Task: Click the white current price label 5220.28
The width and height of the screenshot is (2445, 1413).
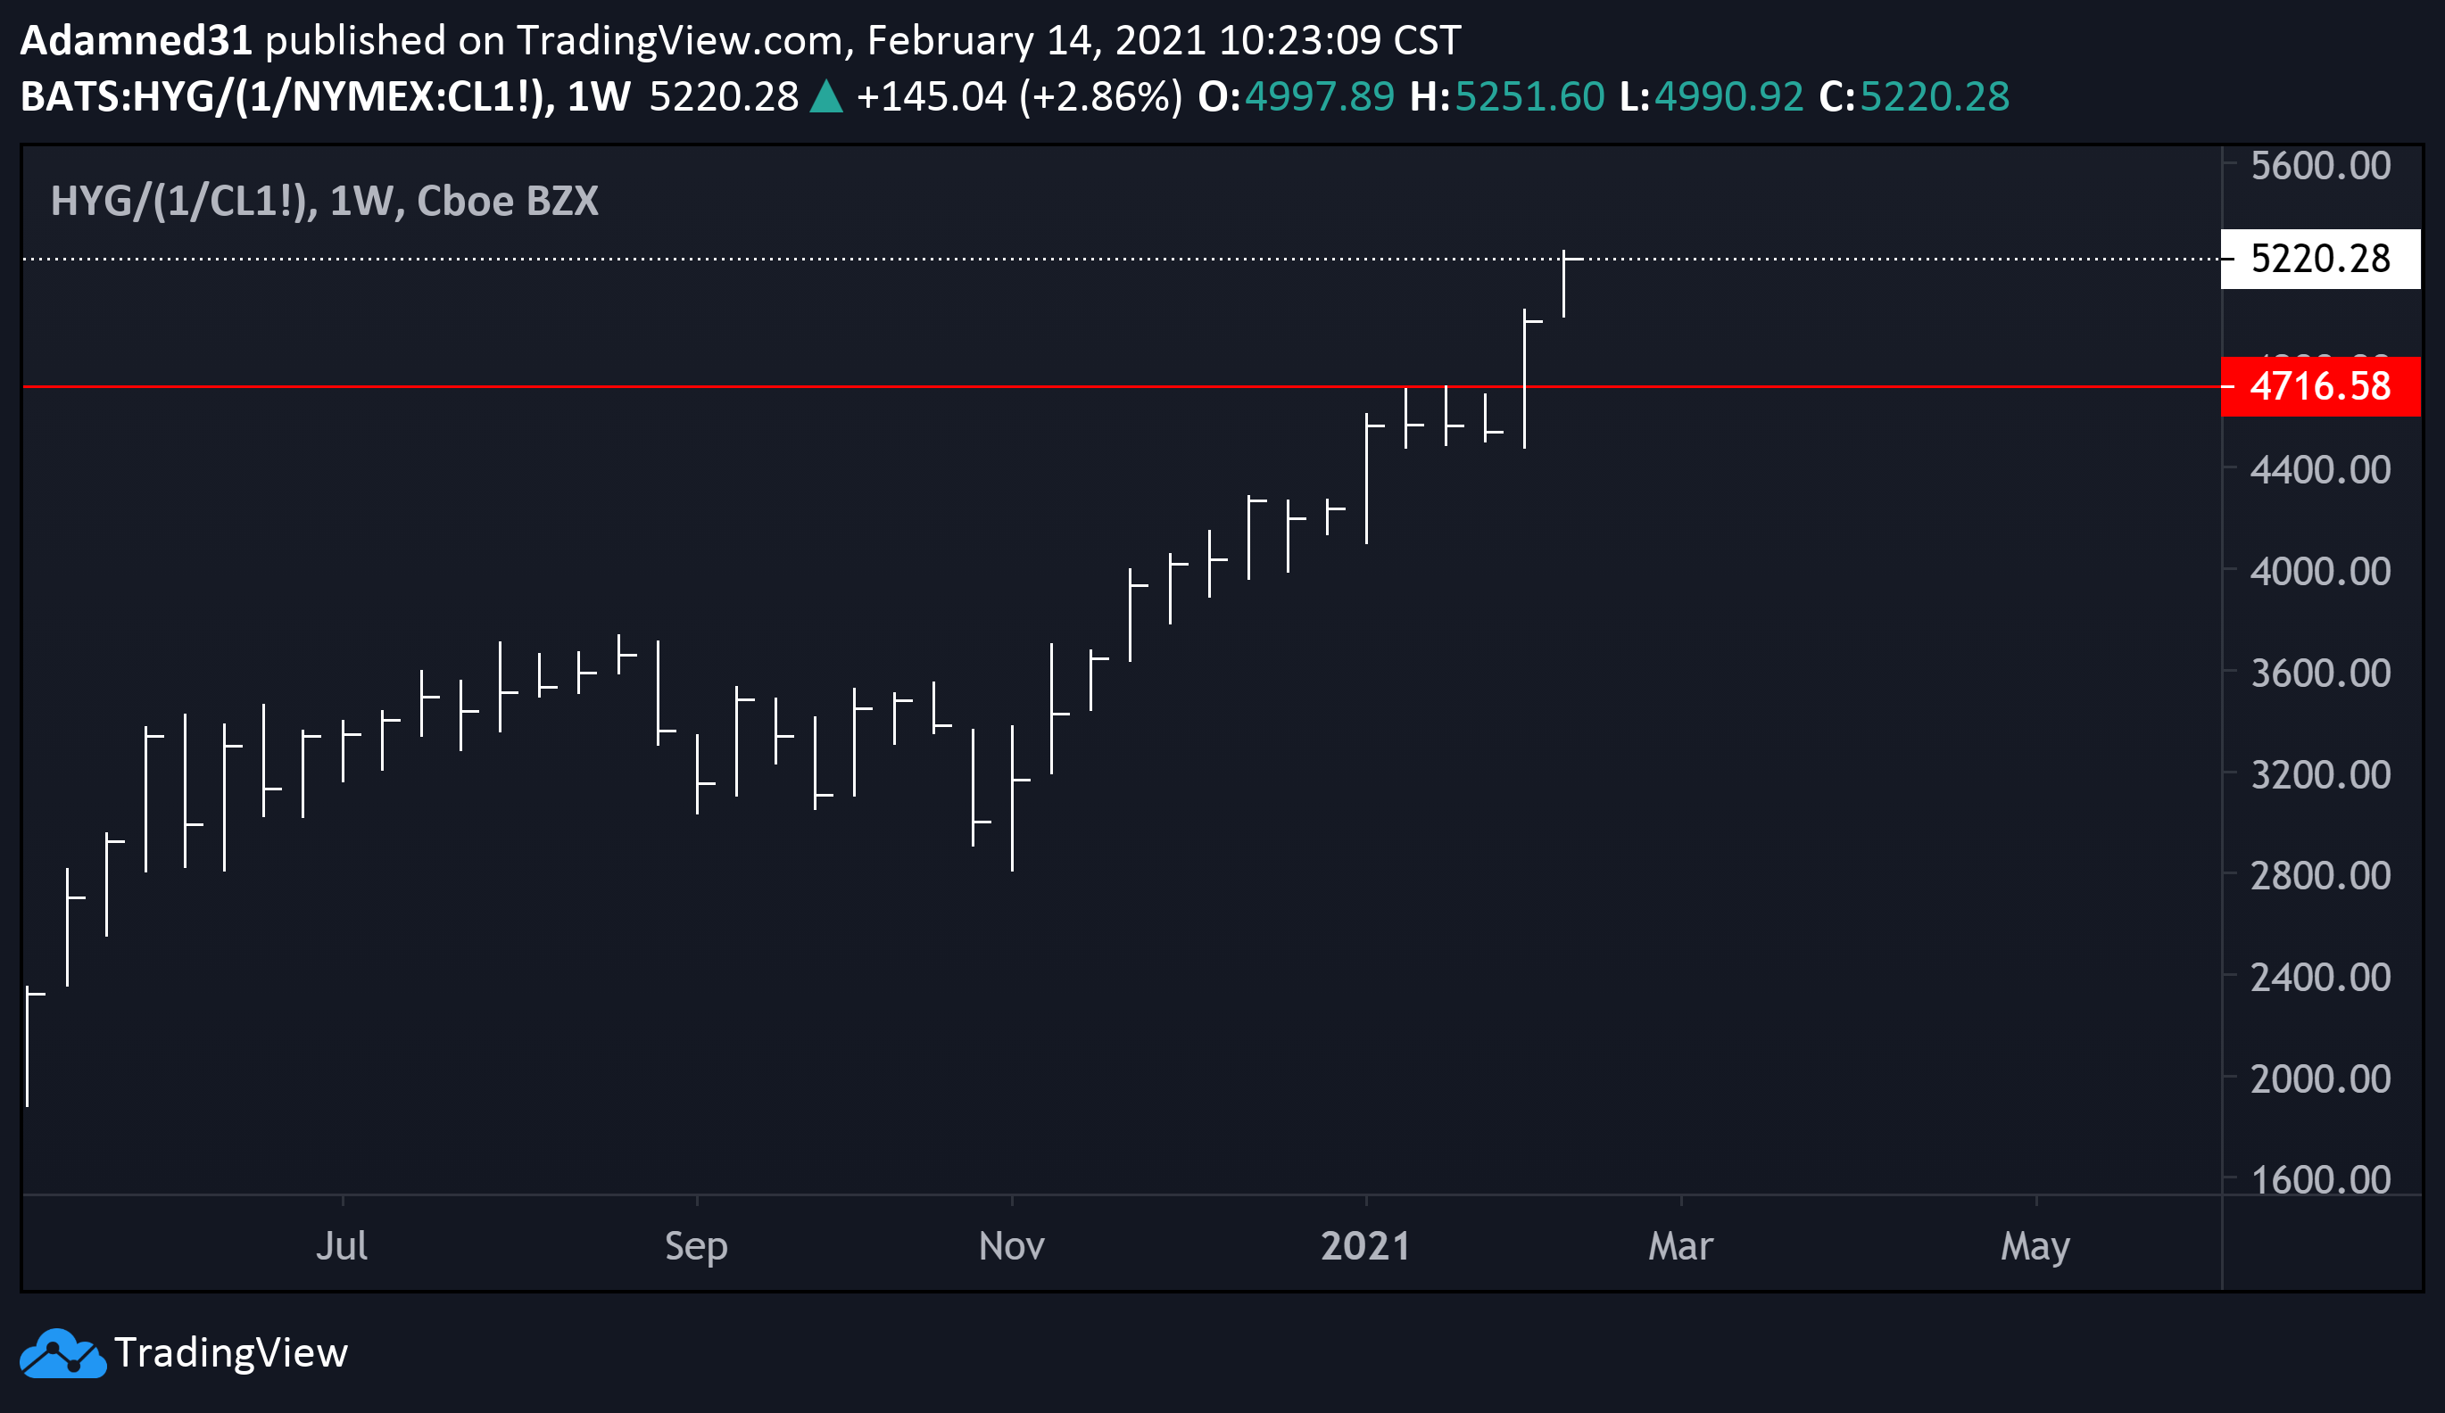Action: 2321,259
